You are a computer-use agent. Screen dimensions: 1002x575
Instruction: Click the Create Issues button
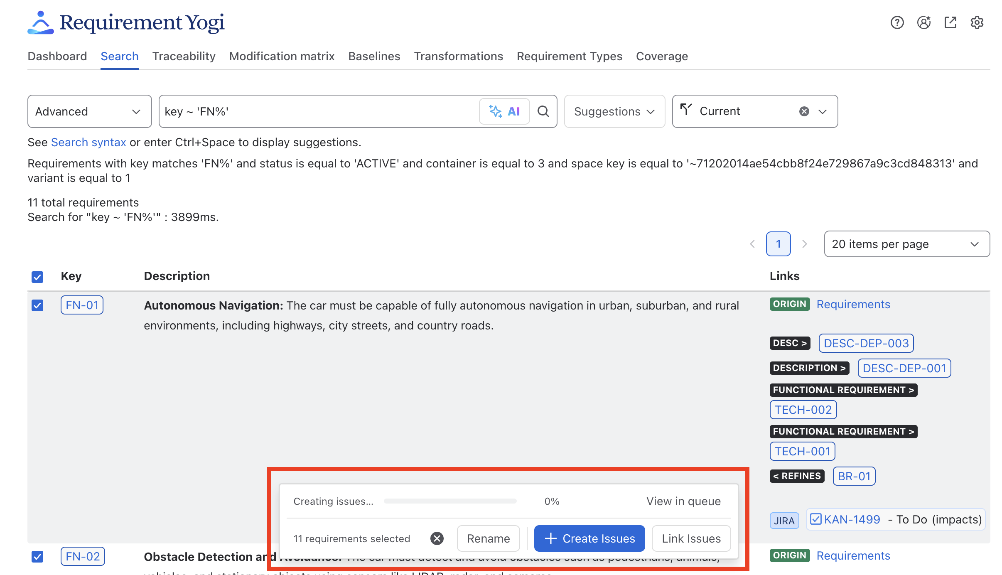click(589, 538)
